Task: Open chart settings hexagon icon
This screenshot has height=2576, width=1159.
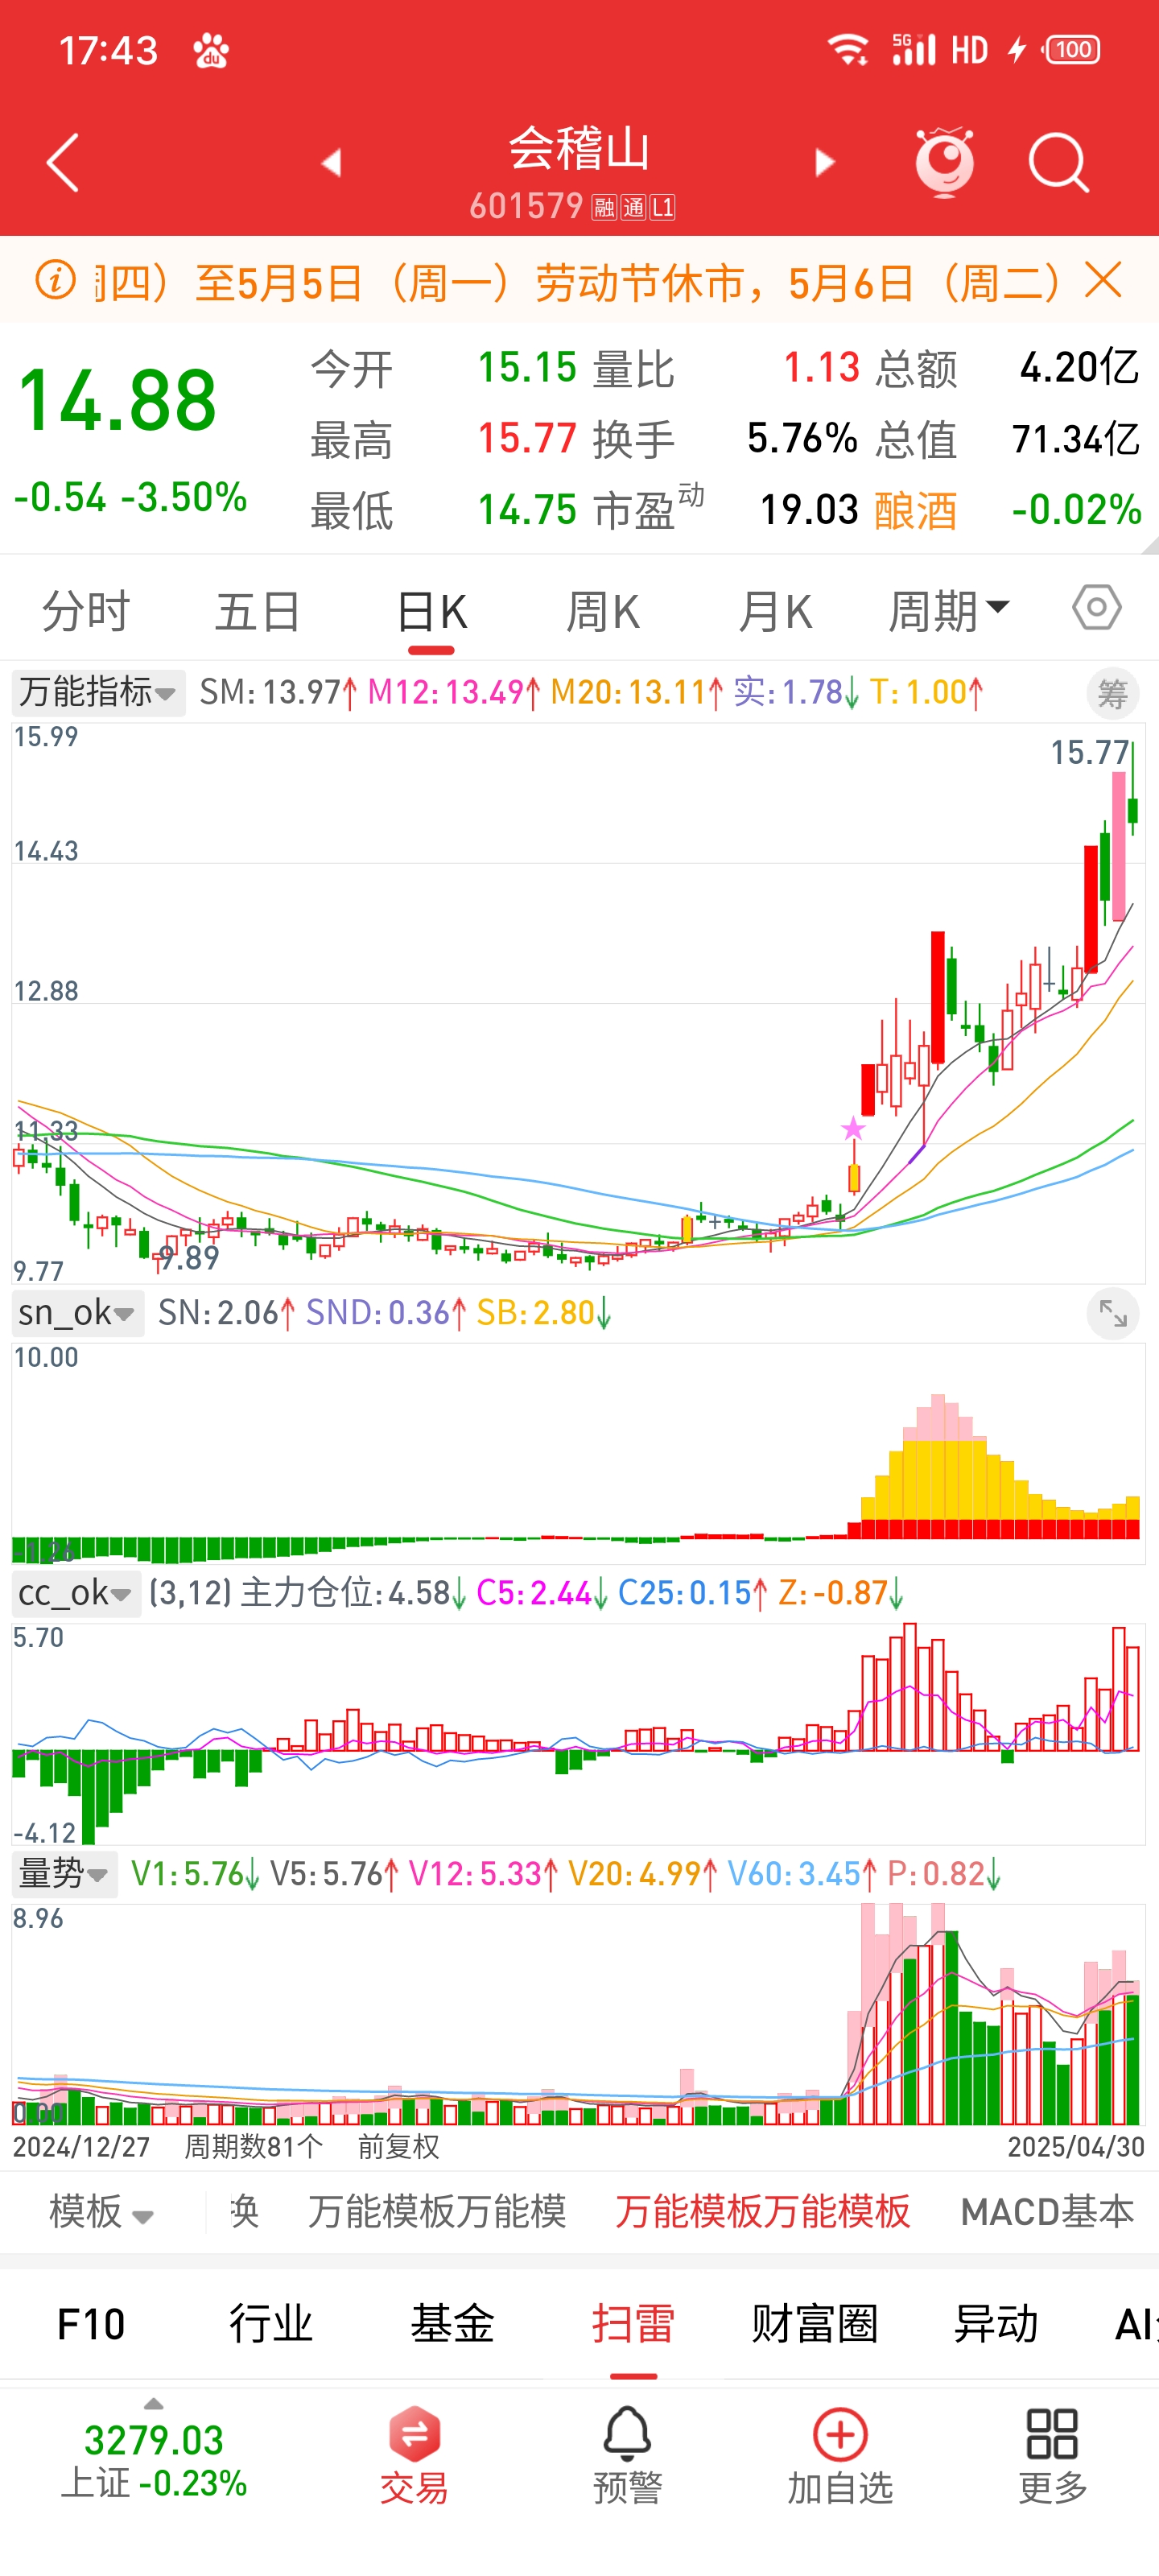Action: click(x=1096, y=608)
